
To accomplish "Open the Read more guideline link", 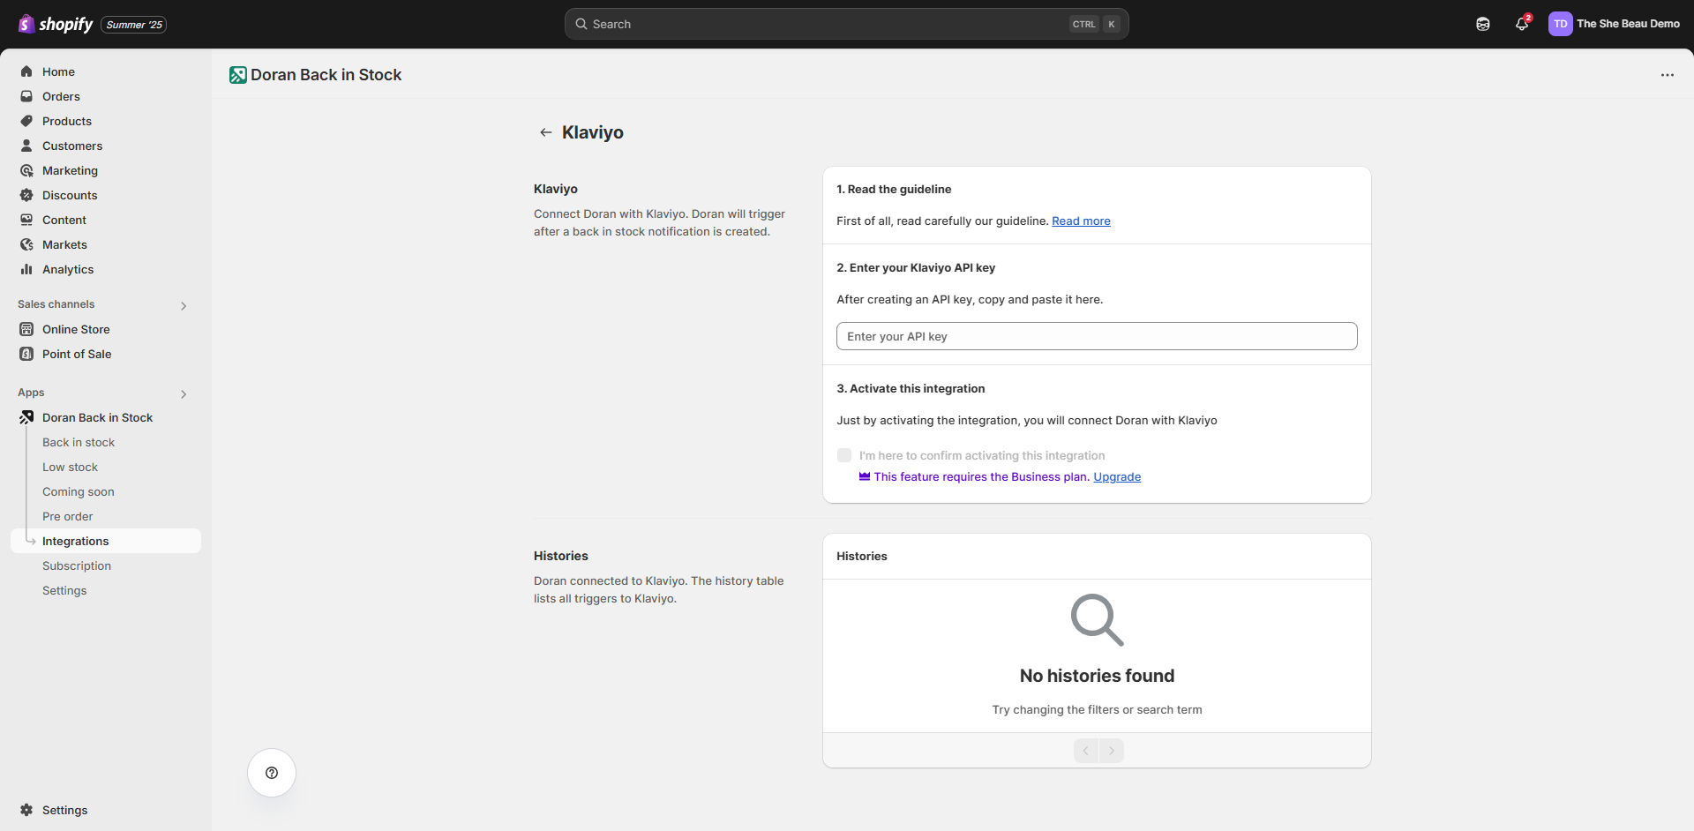I will (x=1081, y=221).
